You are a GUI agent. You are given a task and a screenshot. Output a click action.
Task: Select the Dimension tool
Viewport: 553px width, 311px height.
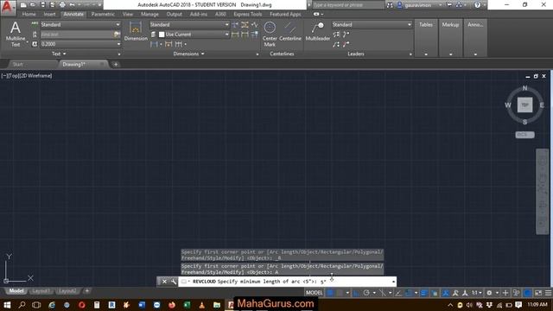point(136,31)
